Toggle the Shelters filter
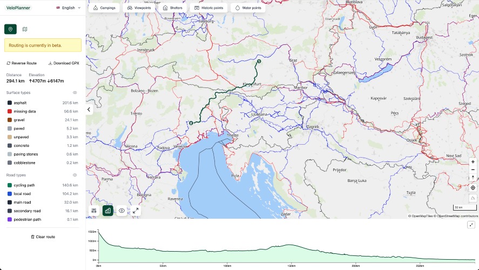The image size is (479, 270). pos(172,8)
